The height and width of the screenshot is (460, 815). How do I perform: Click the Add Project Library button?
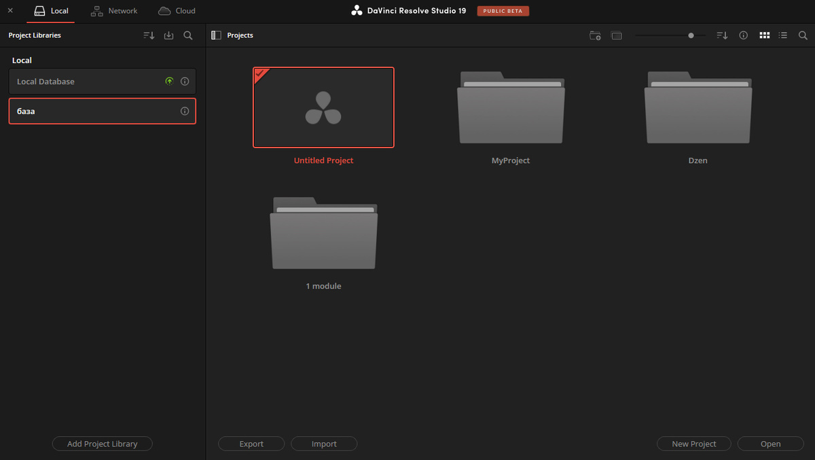click(103, 444)
